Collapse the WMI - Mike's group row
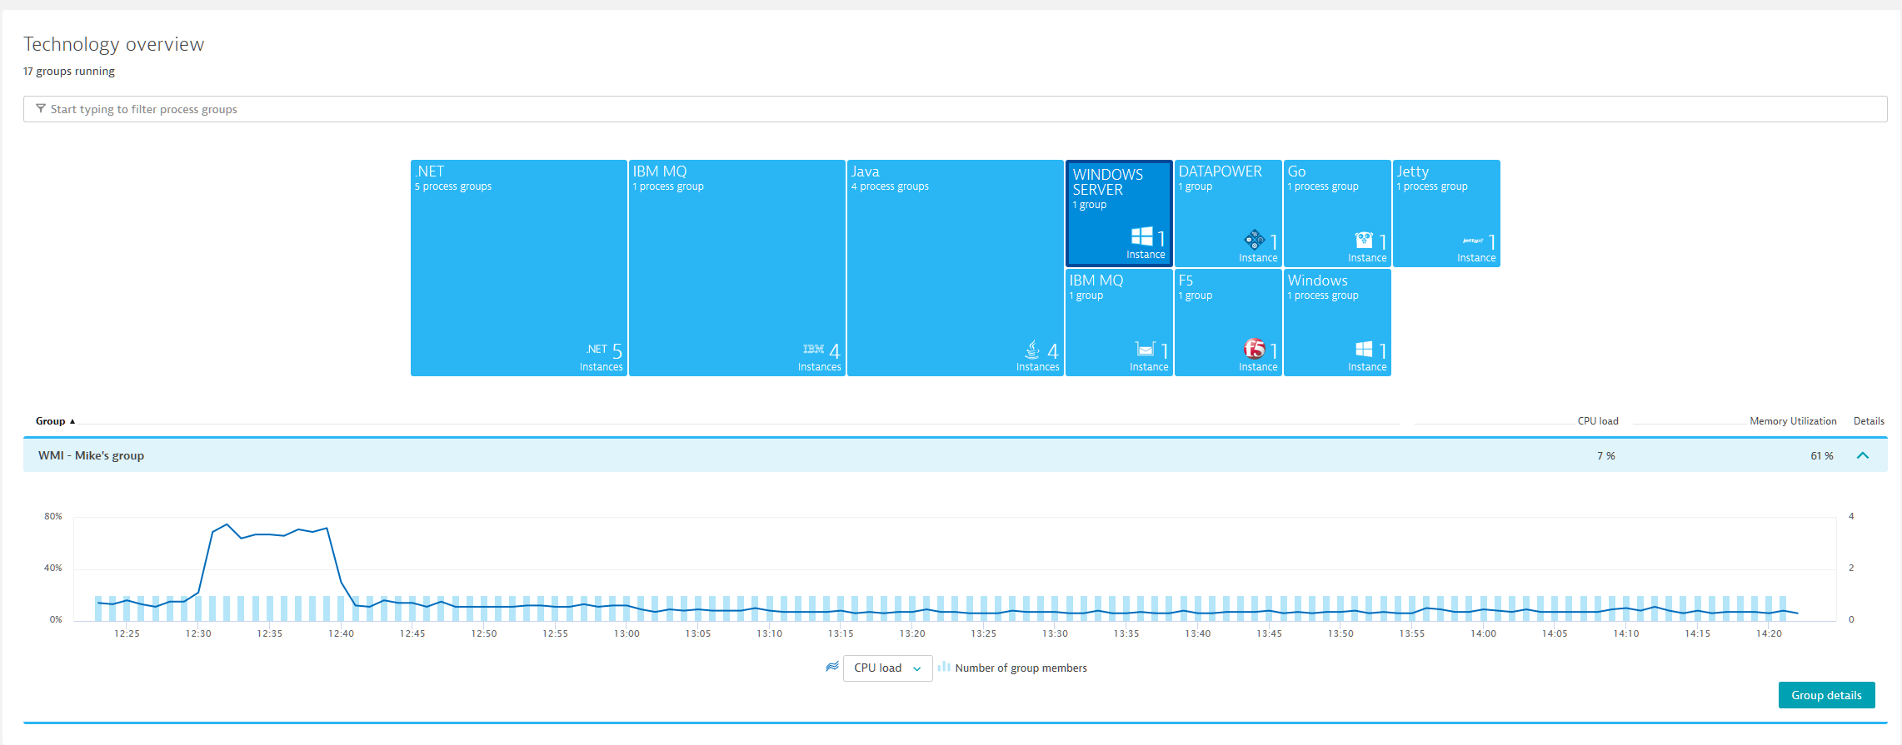The image size is (1902, 745). [1863, 455]
